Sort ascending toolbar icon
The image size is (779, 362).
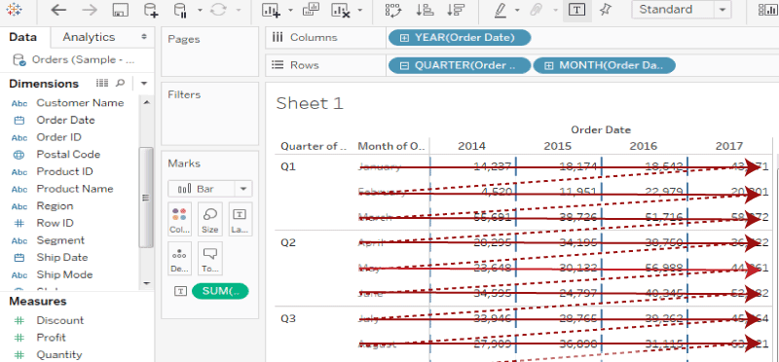pos(425,10)
